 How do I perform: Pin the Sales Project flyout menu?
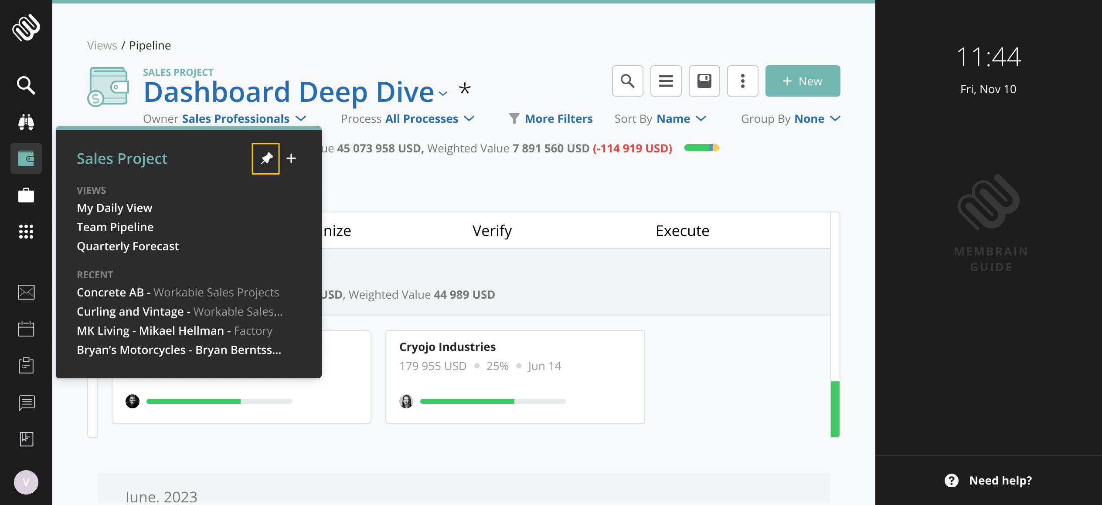[265, 158]
